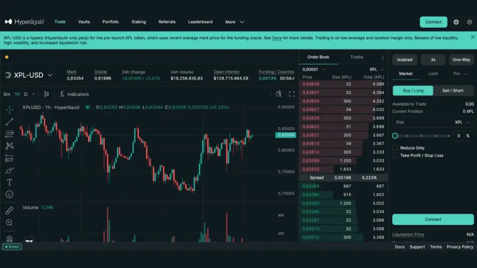The width and height of the screenshot is (477, 268).
Task: Open the emoji sticker tool
Action: (x=10, y=195)
